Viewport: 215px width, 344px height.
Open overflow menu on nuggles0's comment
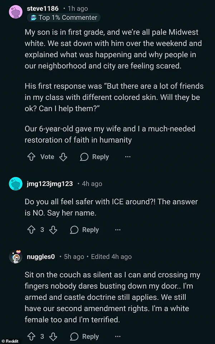118,336
